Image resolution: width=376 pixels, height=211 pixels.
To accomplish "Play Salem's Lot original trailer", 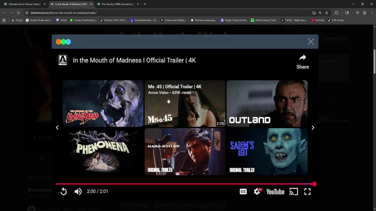I will pos(267,152).
